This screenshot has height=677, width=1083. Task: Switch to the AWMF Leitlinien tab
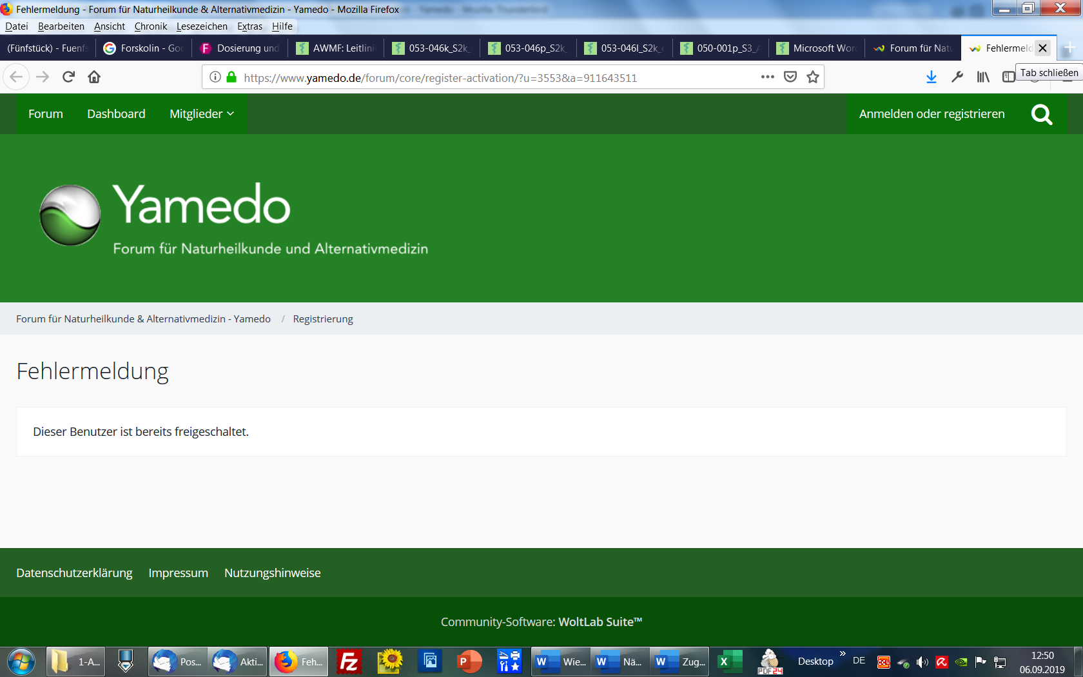coord(335,48)
